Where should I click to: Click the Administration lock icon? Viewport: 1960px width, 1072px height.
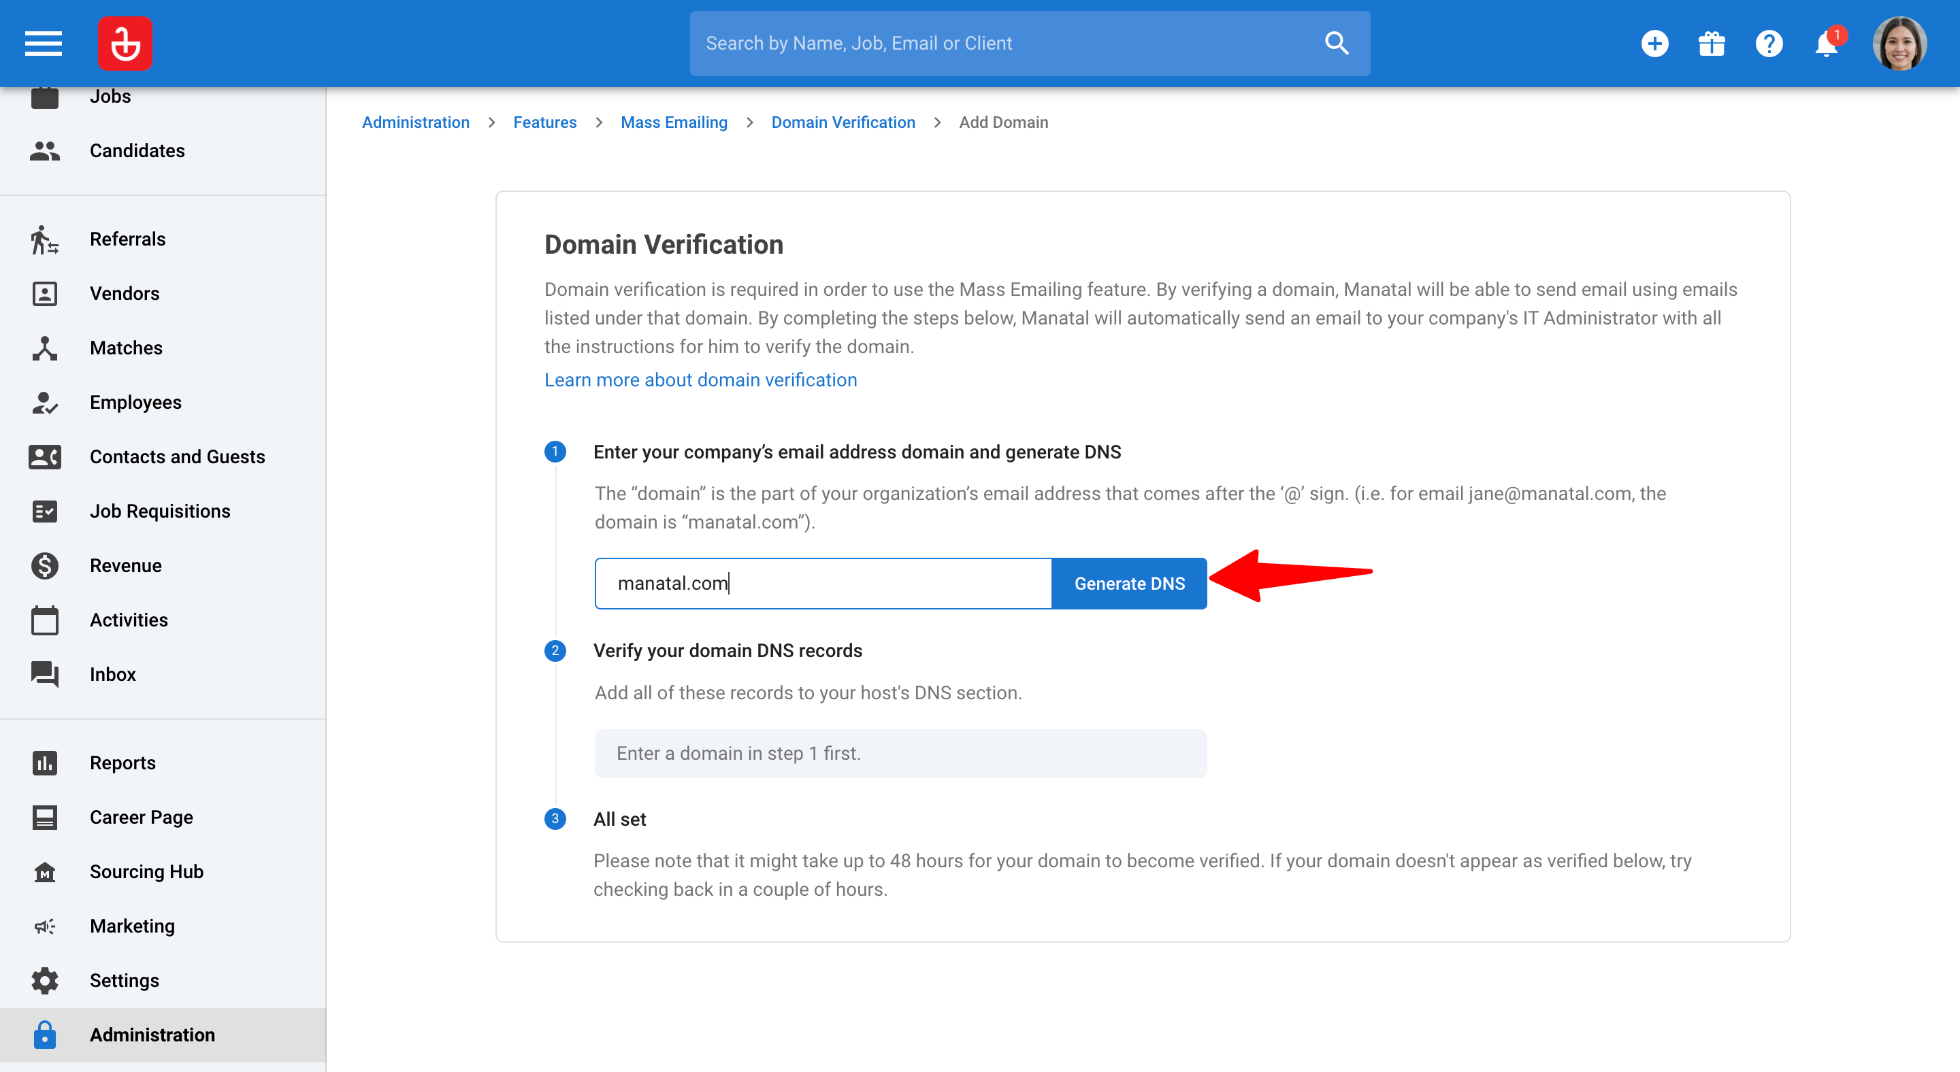[45, 1035]
